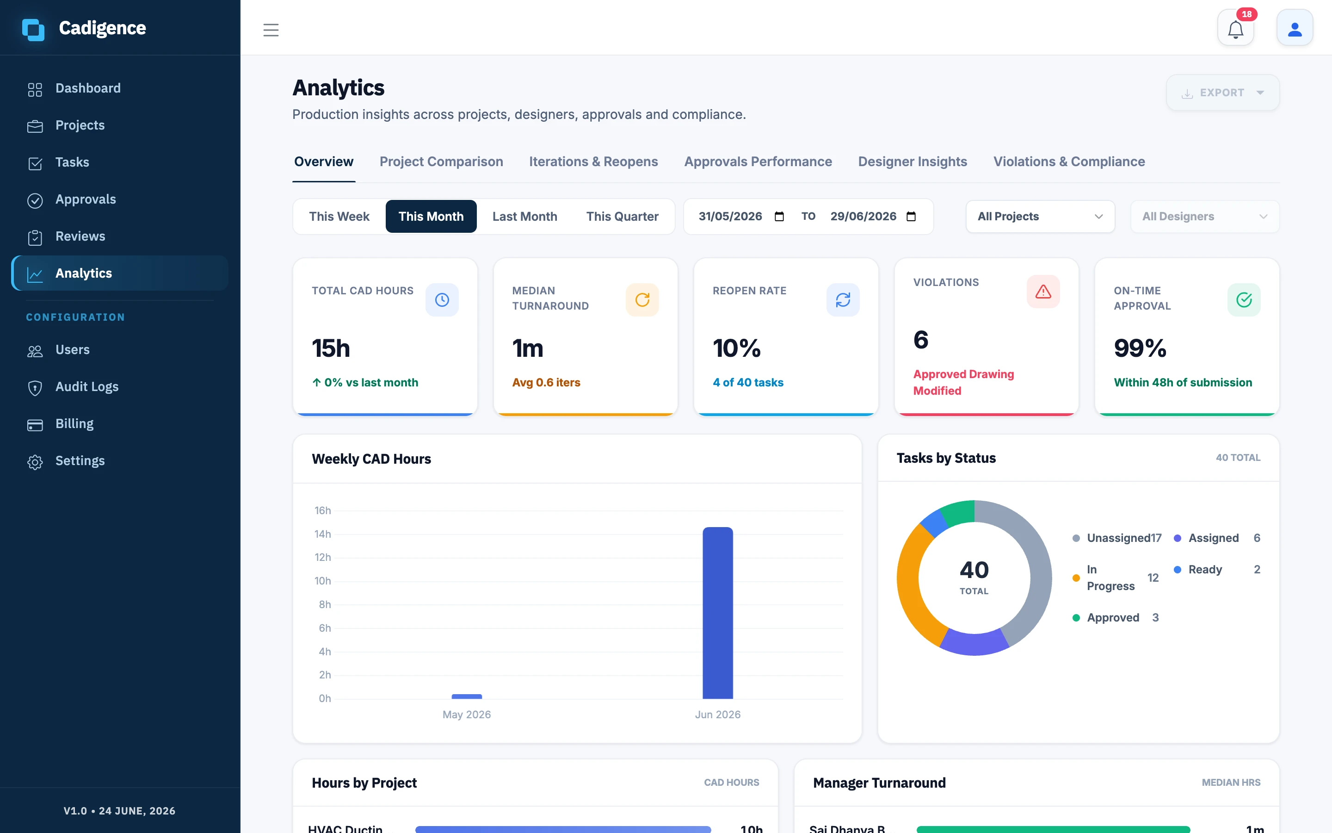Navigate to Tasks in the sidebar
This screenshot has width=1332, height=833.
120,162
